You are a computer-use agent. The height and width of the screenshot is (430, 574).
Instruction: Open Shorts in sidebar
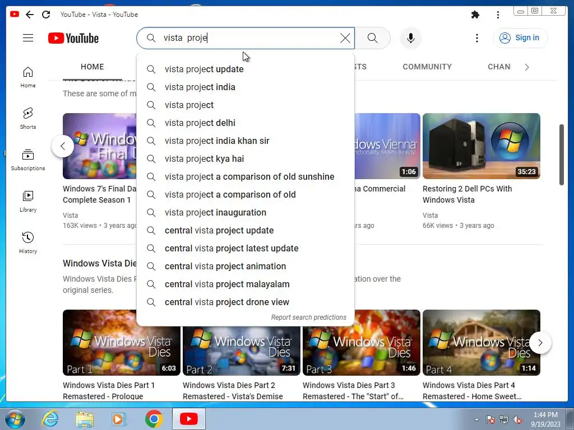(28, 119)
